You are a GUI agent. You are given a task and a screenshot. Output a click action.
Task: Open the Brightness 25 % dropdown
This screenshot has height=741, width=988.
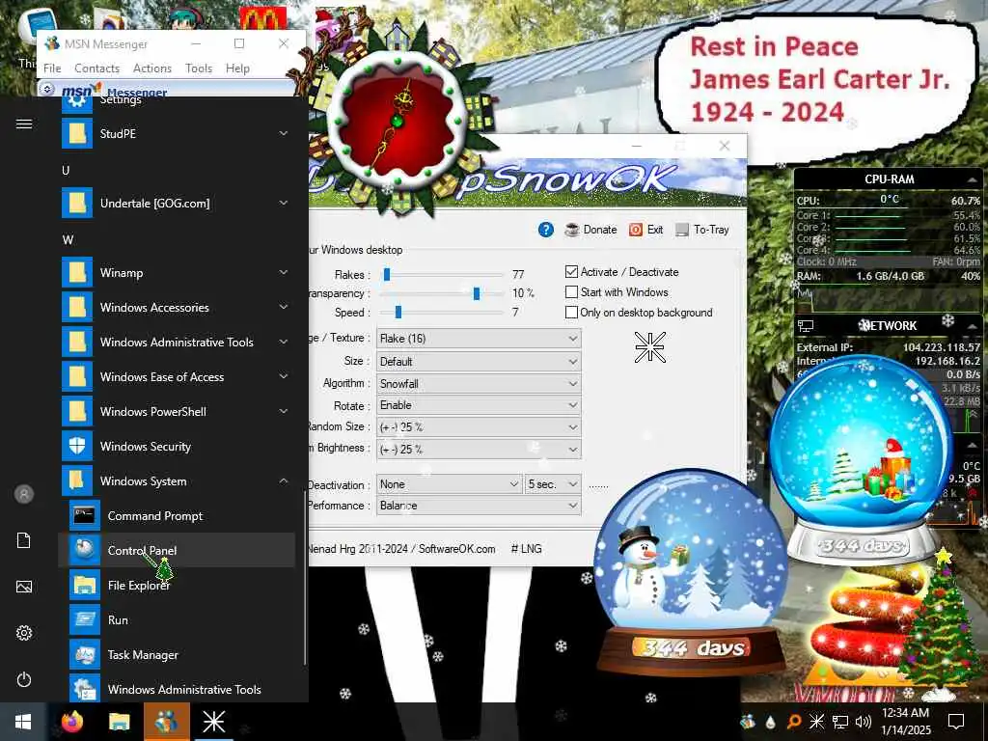pyautogui.click(x=479, y=450)
